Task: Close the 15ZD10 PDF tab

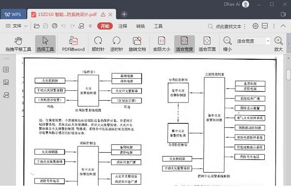Action: (110, 15)
